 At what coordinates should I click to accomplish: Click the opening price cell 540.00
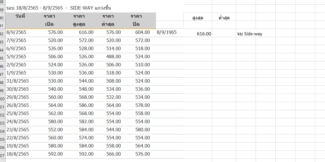(x=55, y=89)
